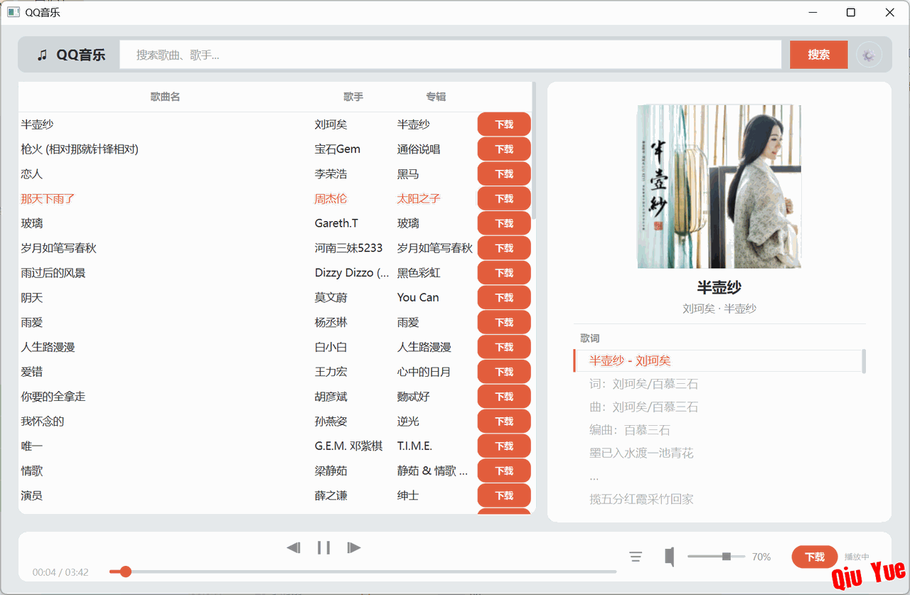This screenshot has width=910, height=595.
Task: Select the song 唯一 in the list
Action: [x=32, y=446]
